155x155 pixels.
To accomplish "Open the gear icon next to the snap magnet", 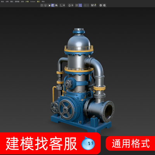I will pyautogui.click(x=72, y=5).
